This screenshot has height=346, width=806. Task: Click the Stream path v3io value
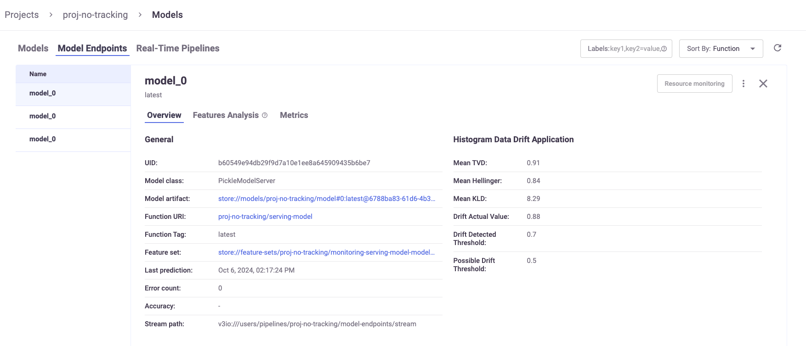tap(317, 324)
